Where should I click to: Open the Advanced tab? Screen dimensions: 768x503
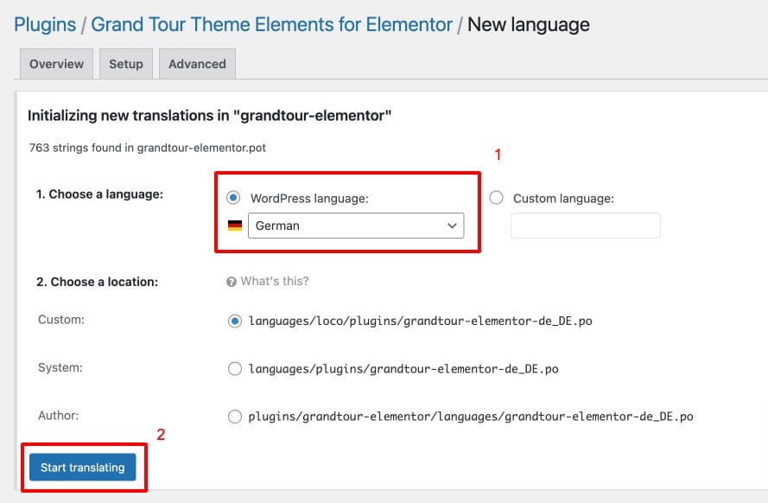pyautogui.click(x=197, y=64)
